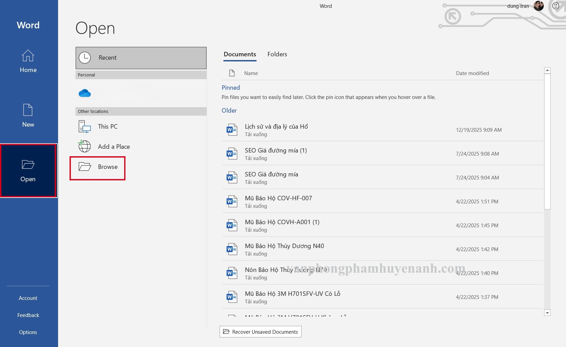Screen dimensions: 566x347
Task: Click Word icon of Lịch sử và địa lý file
Action: [232, 130]
